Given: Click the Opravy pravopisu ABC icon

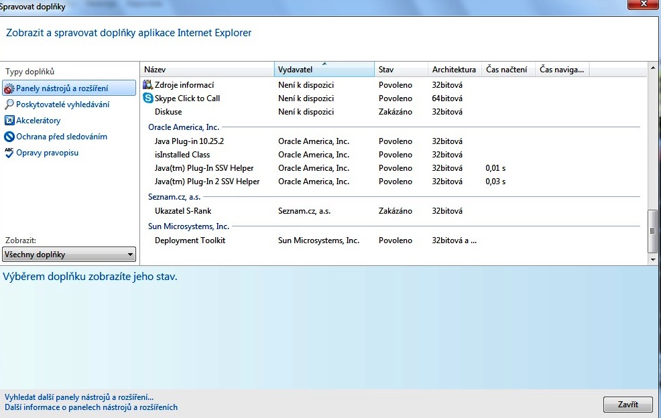Looking at the screenshot, I should [x=9, y=153].
